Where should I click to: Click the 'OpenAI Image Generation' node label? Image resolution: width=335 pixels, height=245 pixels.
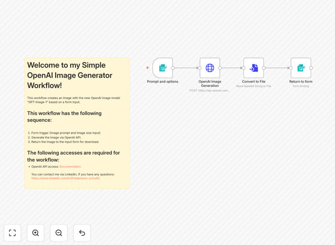tap(210, 83)
